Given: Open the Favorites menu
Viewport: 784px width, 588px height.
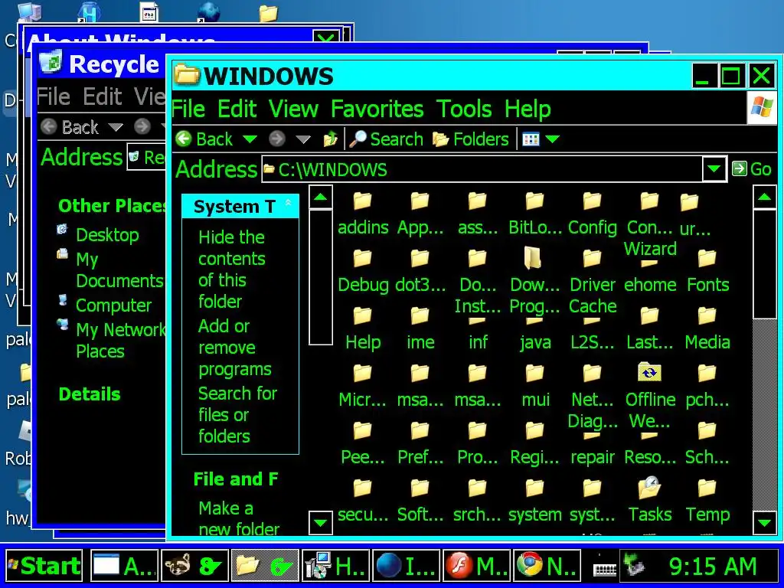Looking at the screenshot, I should point(377,109).
